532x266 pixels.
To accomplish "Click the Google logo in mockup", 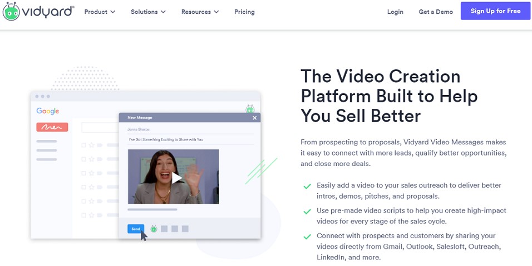I will point(48,111).
